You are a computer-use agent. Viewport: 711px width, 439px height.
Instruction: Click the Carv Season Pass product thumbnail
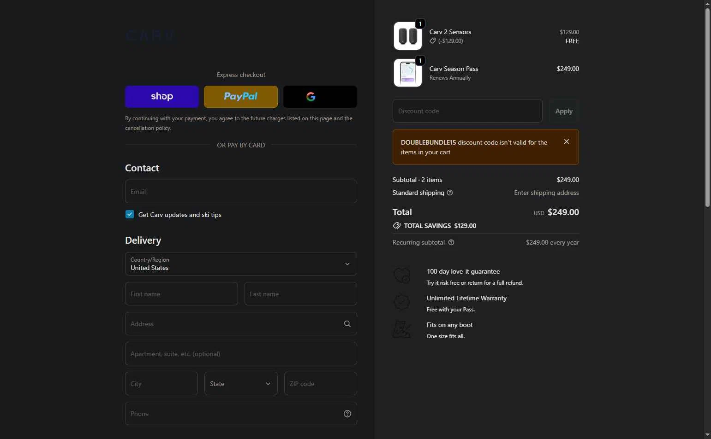pyautogui.click(x=408, y=73)
